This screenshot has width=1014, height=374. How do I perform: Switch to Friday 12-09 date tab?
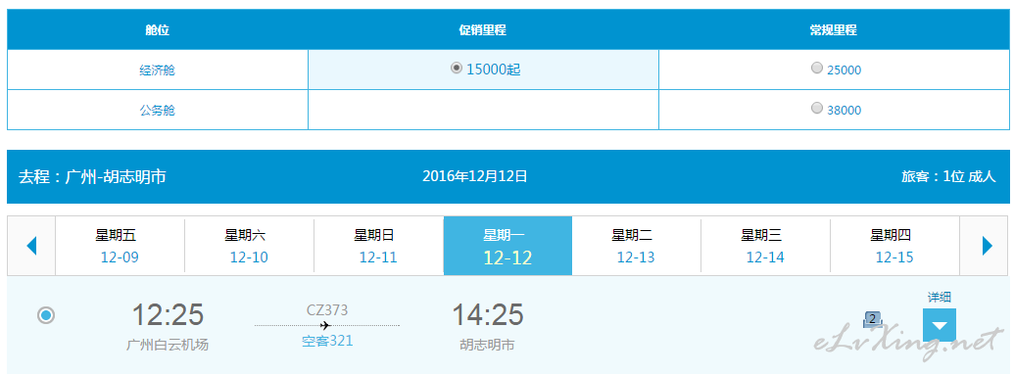coord(120,246)
